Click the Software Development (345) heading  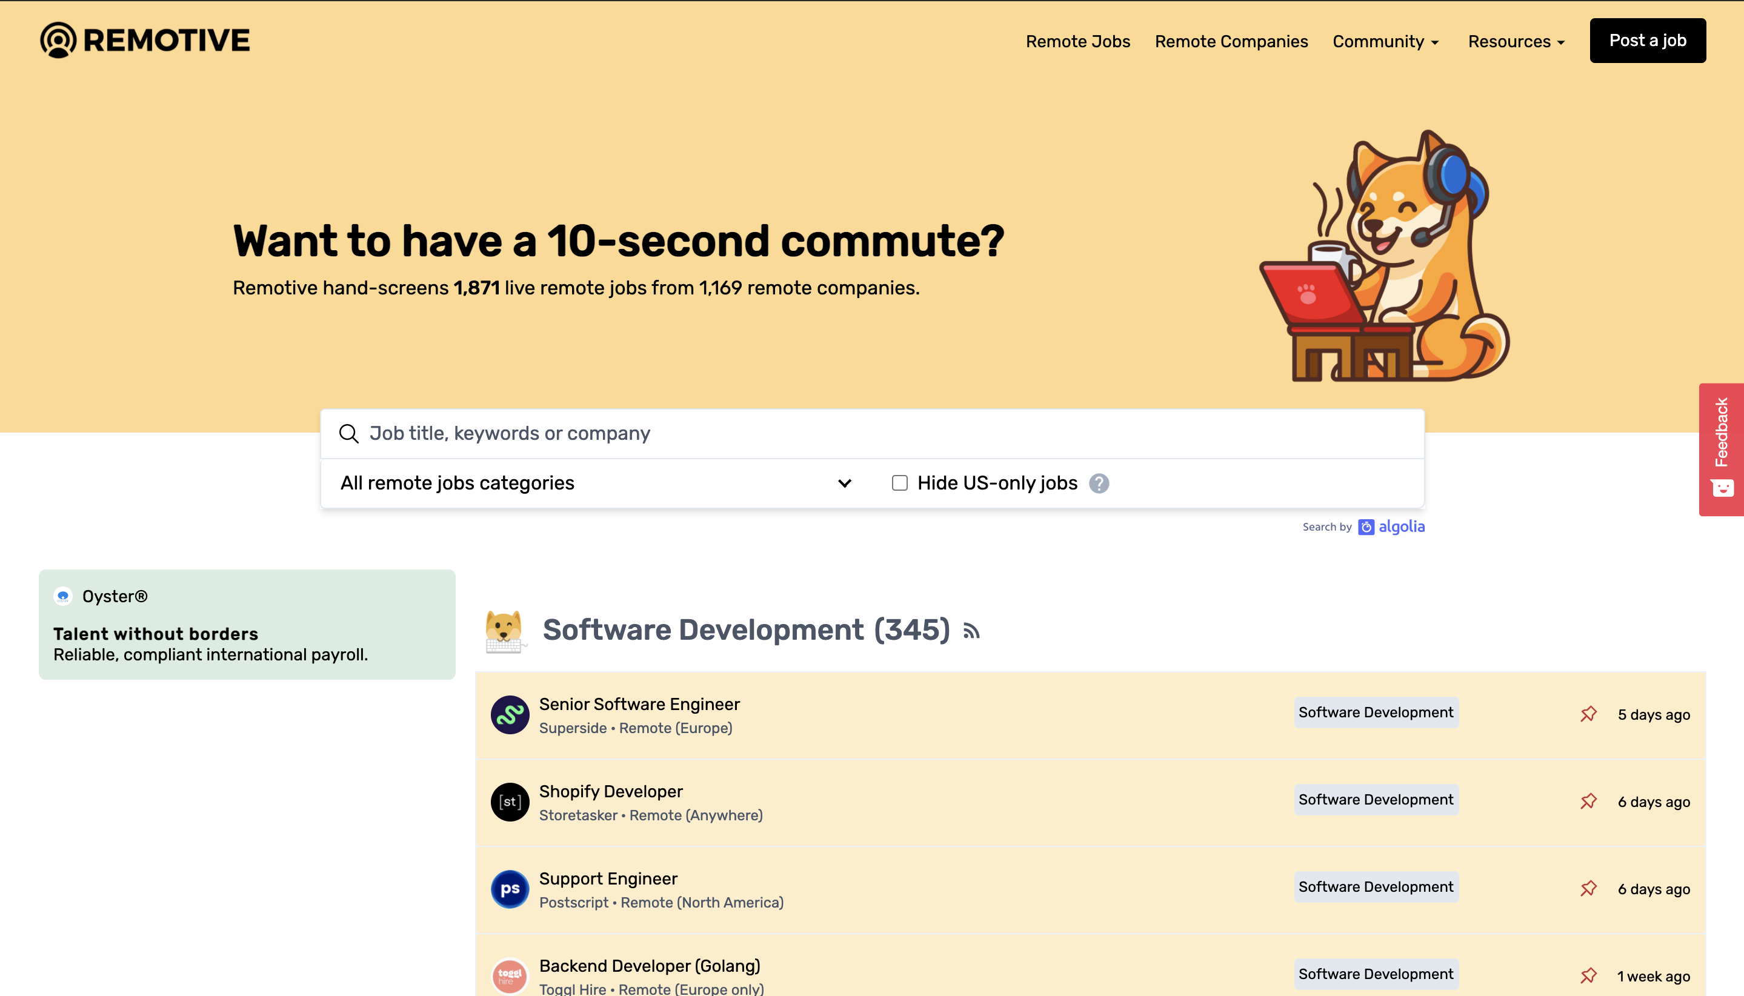(746, 629)
